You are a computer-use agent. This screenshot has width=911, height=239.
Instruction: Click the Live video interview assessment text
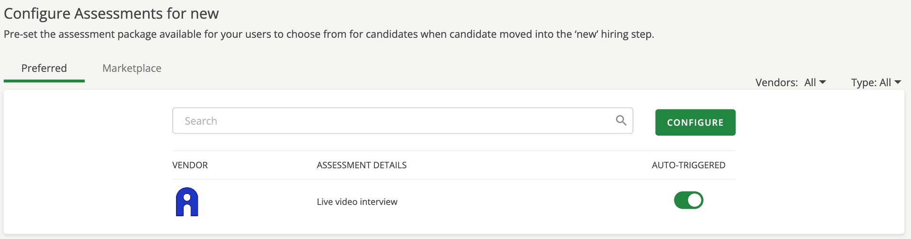tap(357, 202)
